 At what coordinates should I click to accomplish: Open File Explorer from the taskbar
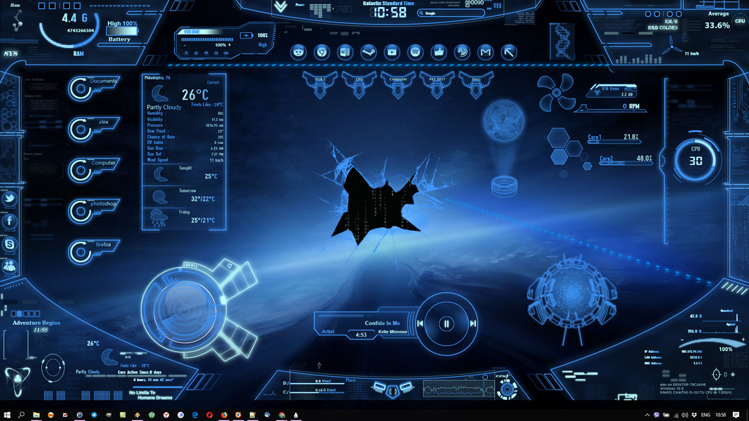tap(36, 415)
